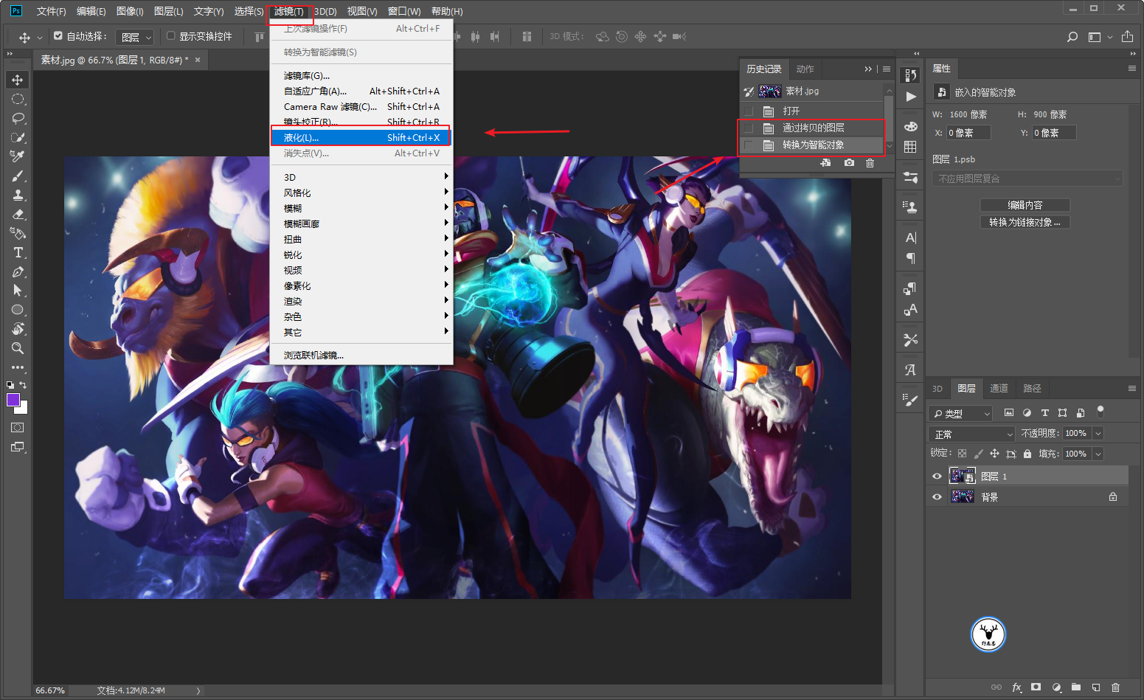Open the search icon in options bar

tap(1072, 37)
